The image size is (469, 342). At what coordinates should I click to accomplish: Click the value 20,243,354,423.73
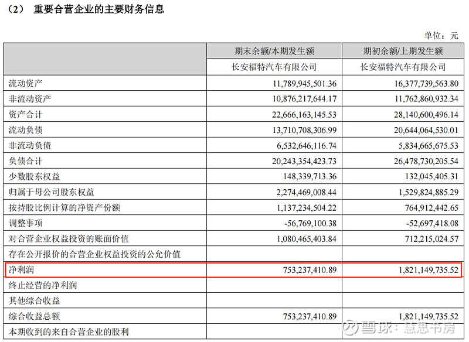pos(304,161)
